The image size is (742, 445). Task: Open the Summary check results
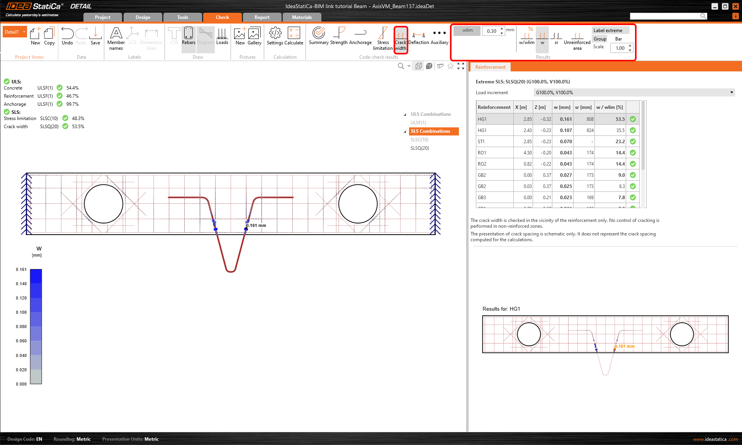319,37
